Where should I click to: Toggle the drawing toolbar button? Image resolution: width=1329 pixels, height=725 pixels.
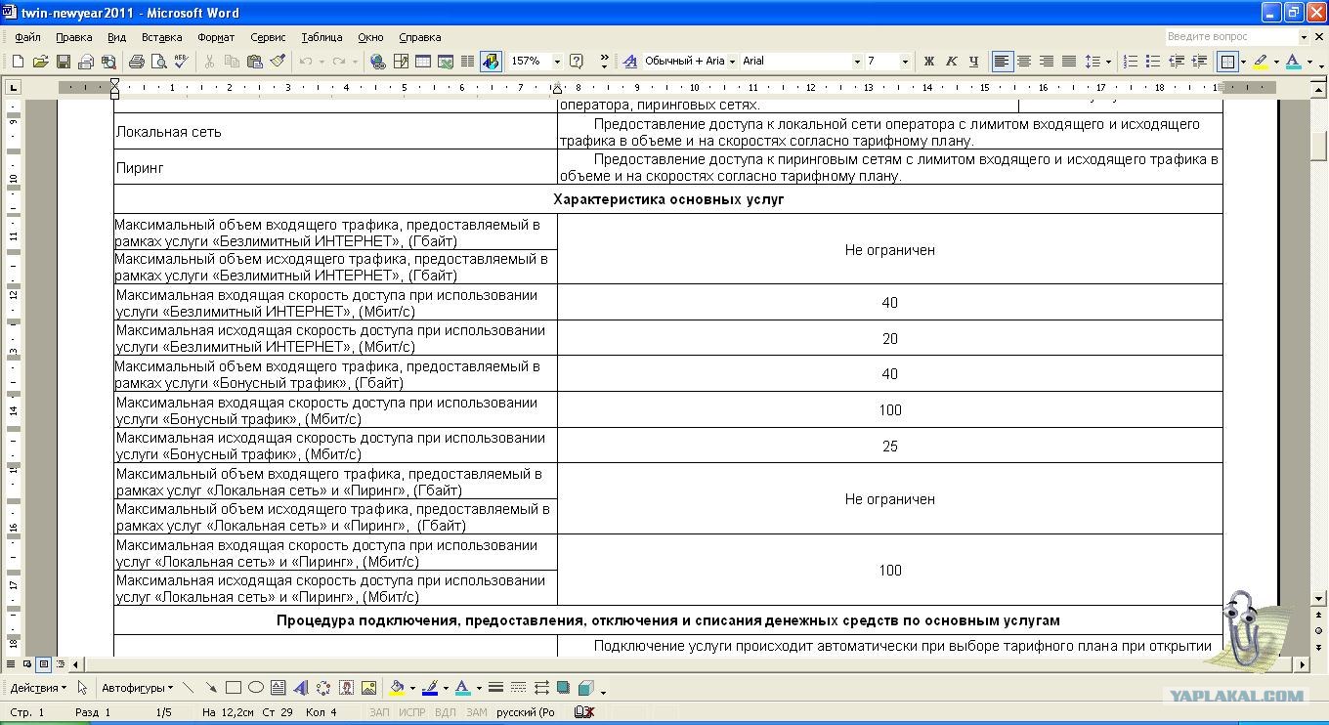(490, 62)
